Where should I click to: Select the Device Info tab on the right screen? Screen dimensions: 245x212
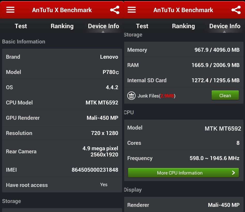[x=225, y=26]
